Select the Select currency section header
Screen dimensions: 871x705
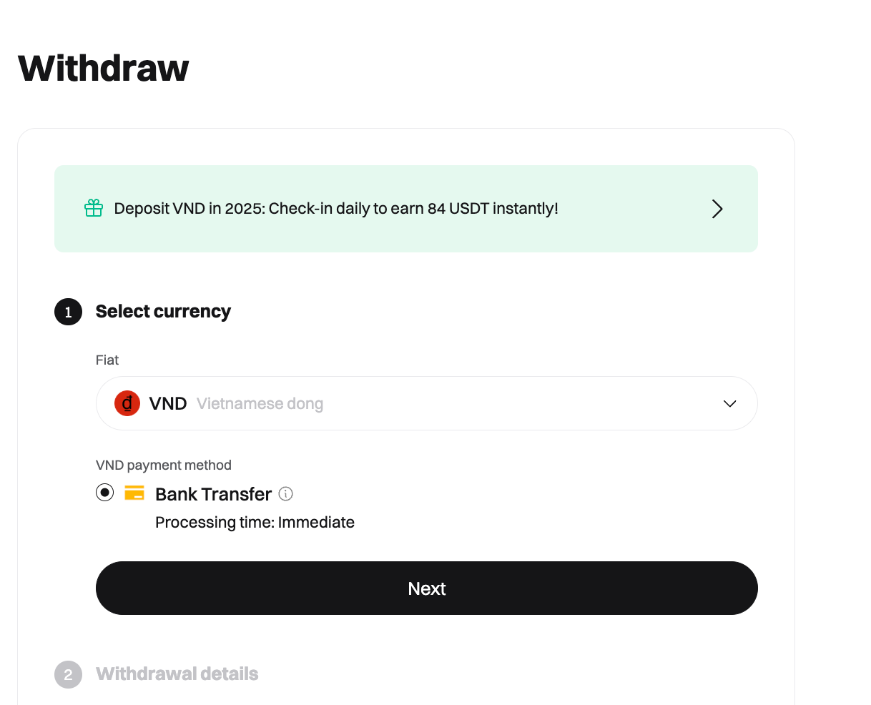tap(163, 312)
